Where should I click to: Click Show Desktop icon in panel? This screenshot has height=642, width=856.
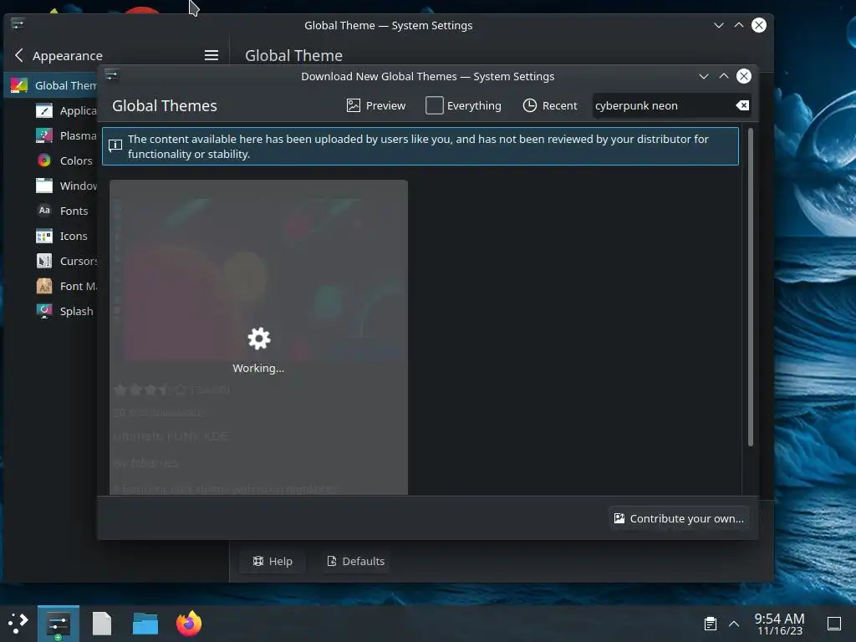click(x=834, y=624)
